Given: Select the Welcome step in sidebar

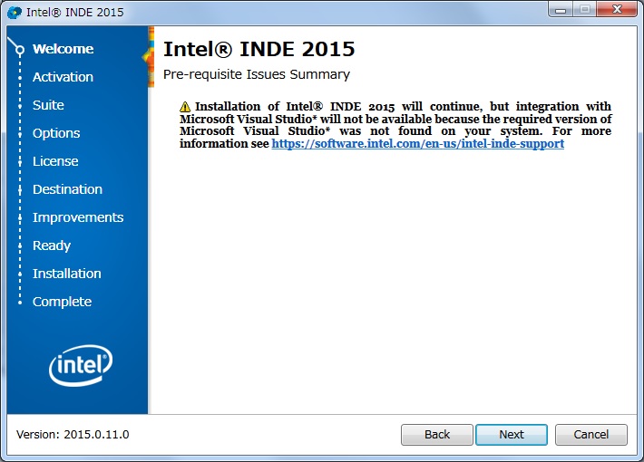Looking at the screenshot, I should click(63, 49).
